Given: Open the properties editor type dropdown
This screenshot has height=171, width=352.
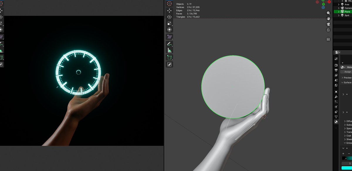Looking at the screenshot, I should point(337,52).
